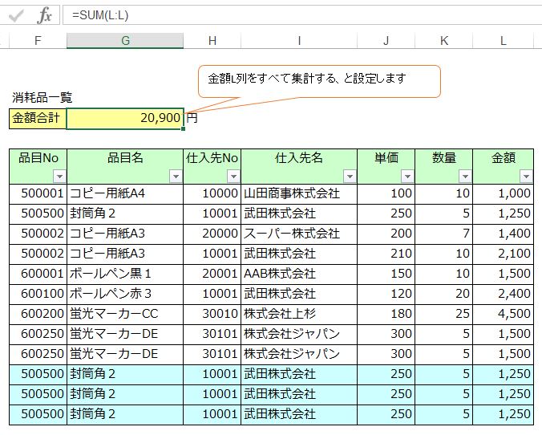This screenshot has width=542, height=435.
Task: Open the 仕入先No filter dropdown
Action: [233, 177]
